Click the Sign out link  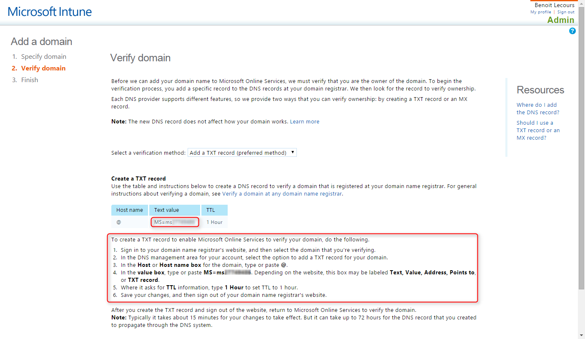coord(566,12)
